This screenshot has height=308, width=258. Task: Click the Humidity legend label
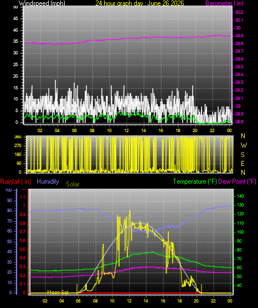48,181
